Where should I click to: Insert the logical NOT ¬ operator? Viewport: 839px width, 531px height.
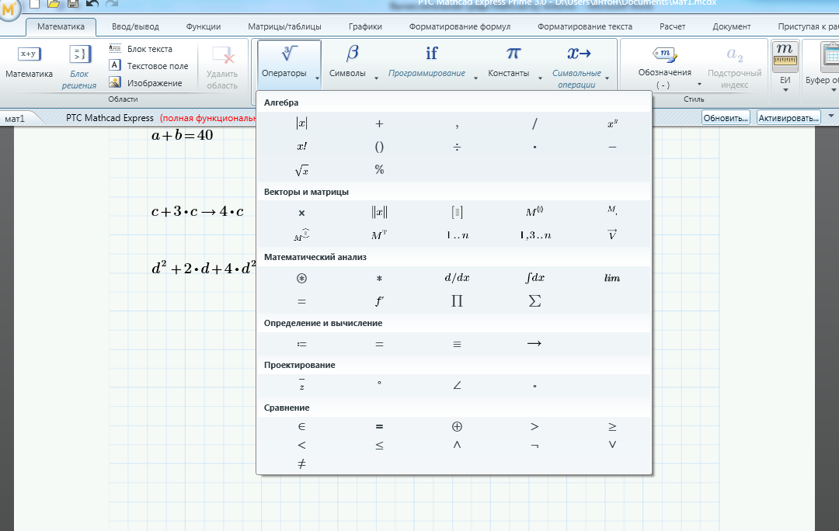[x=534, y=445]
